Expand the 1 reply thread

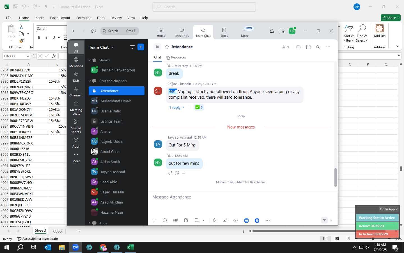pos(176,107)
